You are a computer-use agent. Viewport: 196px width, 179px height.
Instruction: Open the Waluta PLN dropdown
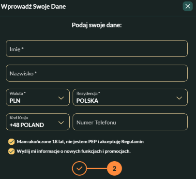38,97
